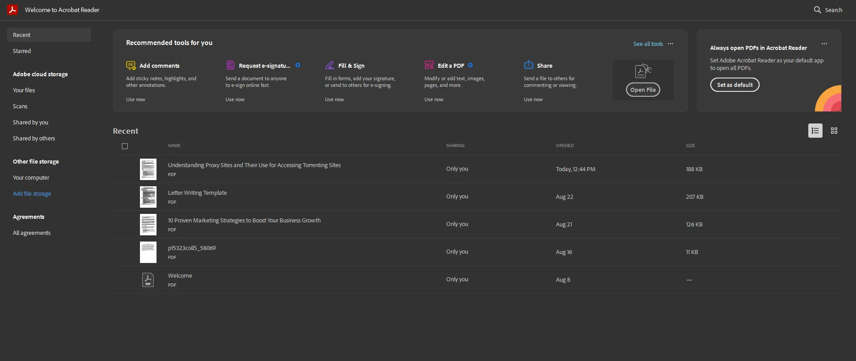Sort by the SHARING column header
The height and width of the screenshot is (361, 856).
pos(455,146)
